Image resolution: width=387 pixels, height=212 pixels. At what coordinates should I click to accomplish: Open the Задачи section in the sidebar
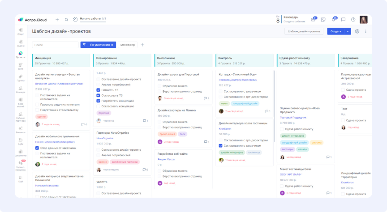coord(21,43)
